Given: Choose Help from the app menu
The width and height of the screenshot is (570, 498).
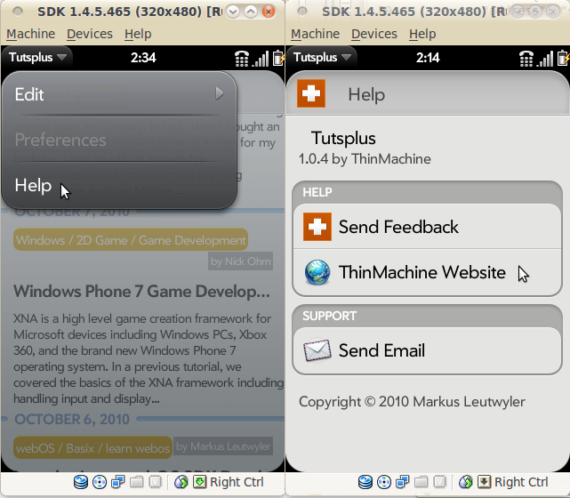Looking at the screenshot, I should [x=119, y=185].
